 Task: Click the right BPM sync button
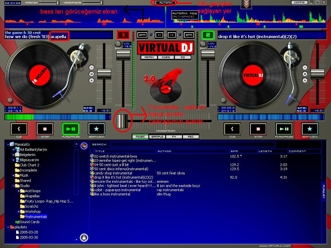pyautogui.click(x=189, y=35)
